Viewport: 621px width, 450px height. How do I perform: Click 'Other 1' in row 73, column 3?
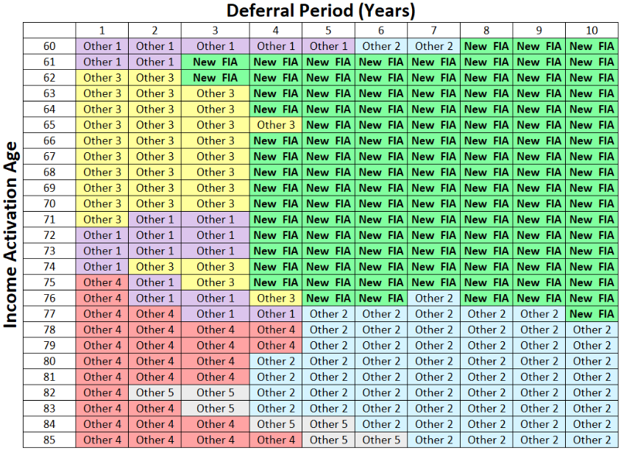(216, 251)
